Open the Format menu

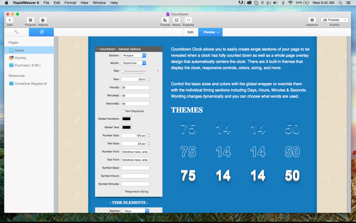(70, 3)
